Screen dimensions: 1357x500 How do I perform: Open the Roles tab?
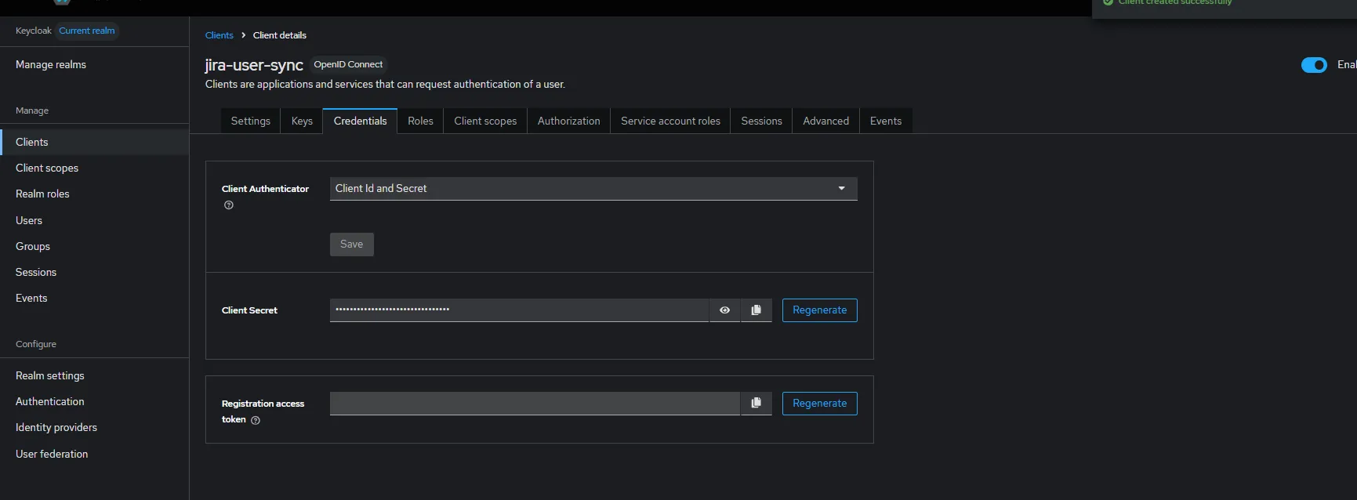click(420, 121)
